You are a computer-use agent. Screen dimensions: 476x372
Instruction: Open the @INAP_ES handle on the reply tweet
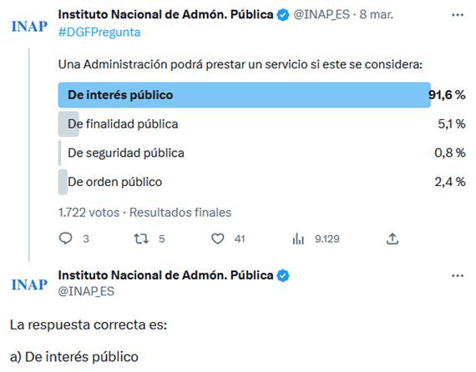[86, 291]
